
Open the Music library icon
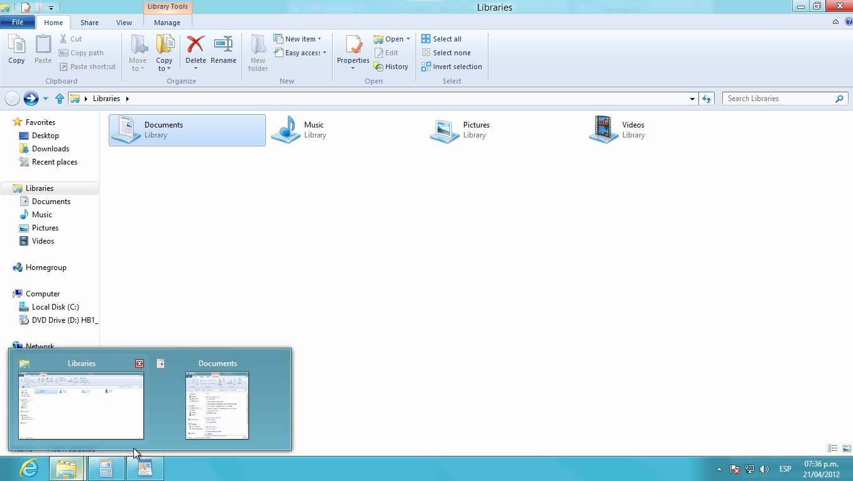(x=286, y=129)
